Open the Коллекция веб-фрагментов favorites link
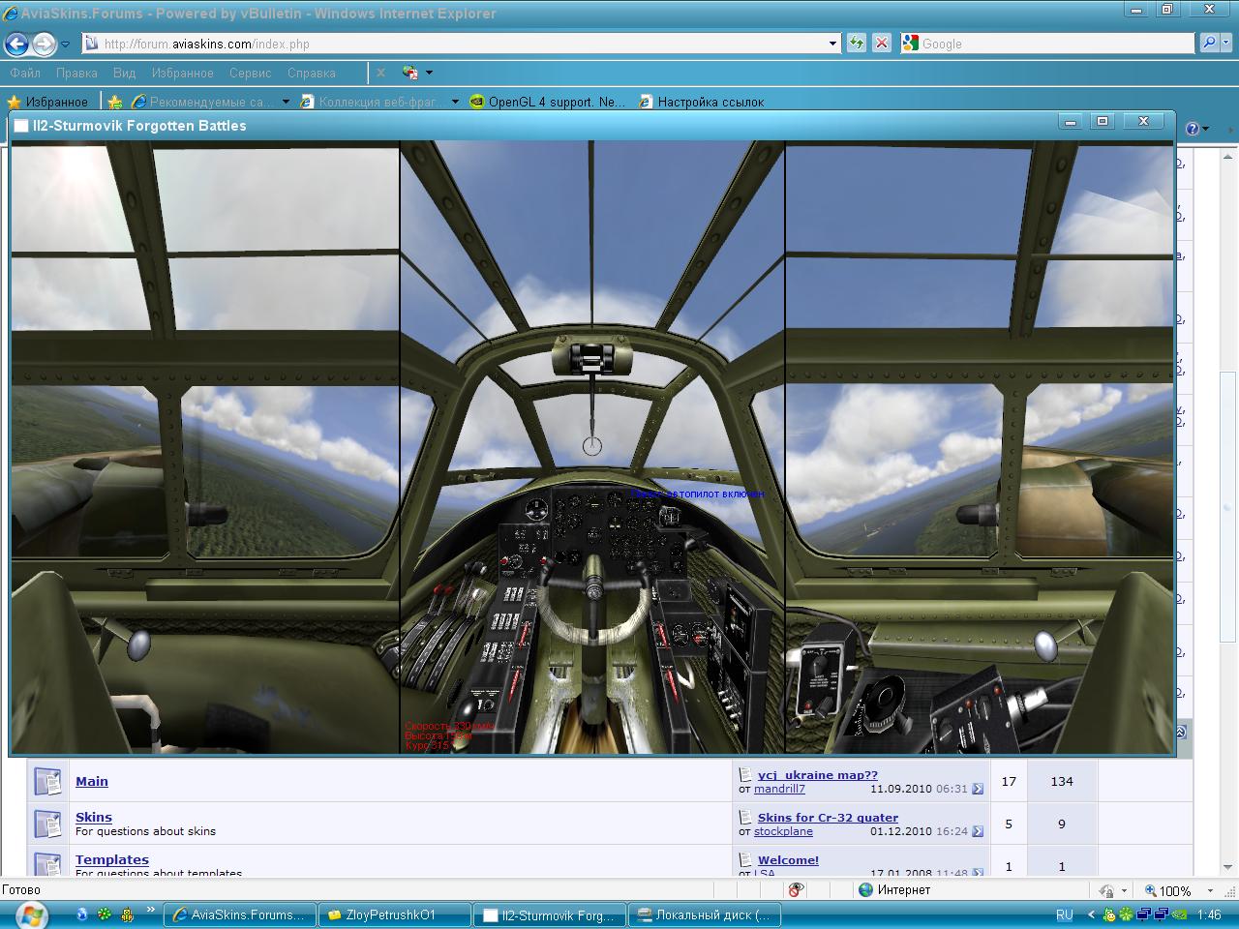Viewport: 1239px width, 929px height. 373,102
